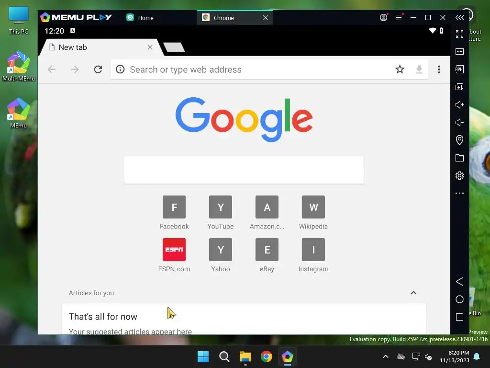Open the keyboard mapping icon in MEmu sidebar
This screenshot has width=490, height=368.
pos(459,52)
